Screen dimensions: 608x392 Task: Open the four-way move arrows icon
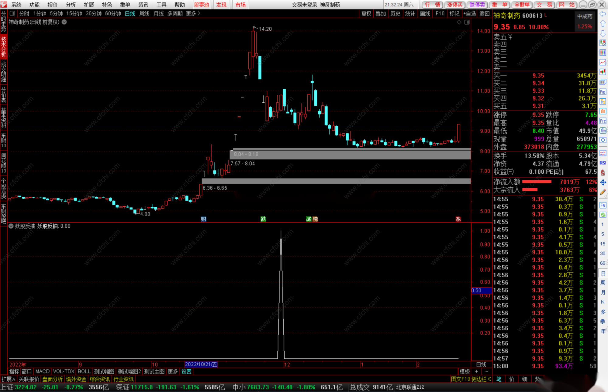click(x=603, y=182)
